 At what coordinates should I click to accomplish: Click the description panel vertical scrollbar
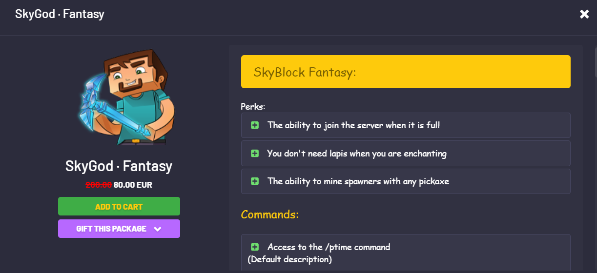click(596, 62)
